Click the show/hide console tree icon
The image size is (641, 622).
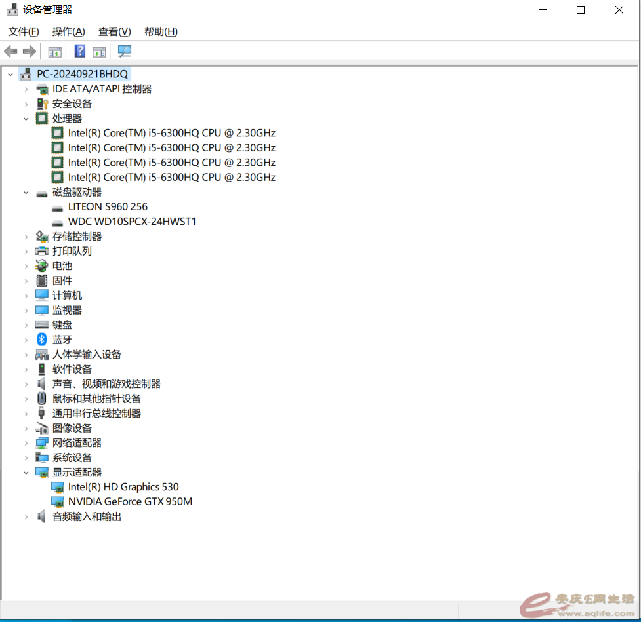tap(54, 52)
